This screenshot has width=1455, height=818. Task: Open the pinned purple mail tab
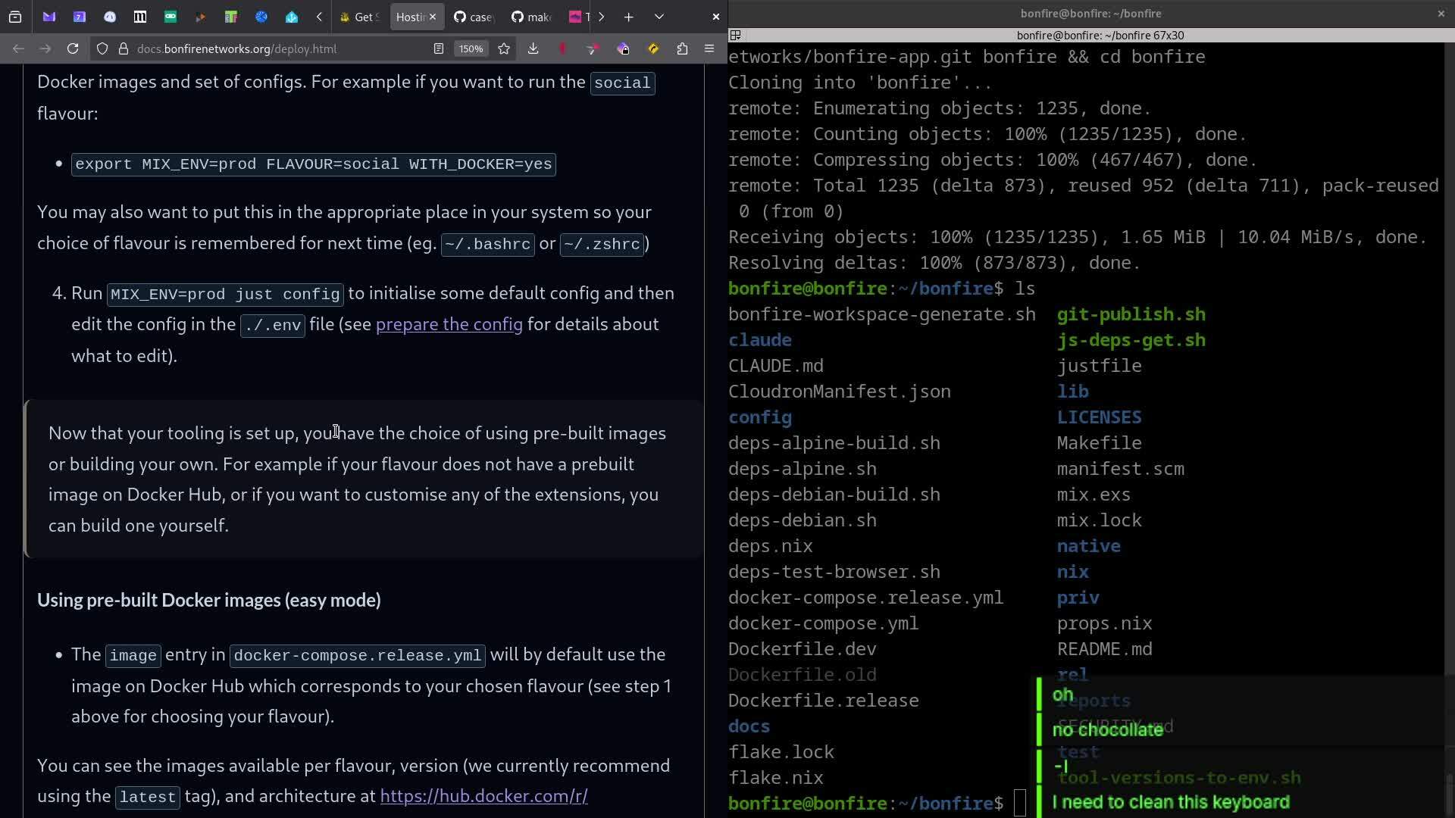(49, 17)
